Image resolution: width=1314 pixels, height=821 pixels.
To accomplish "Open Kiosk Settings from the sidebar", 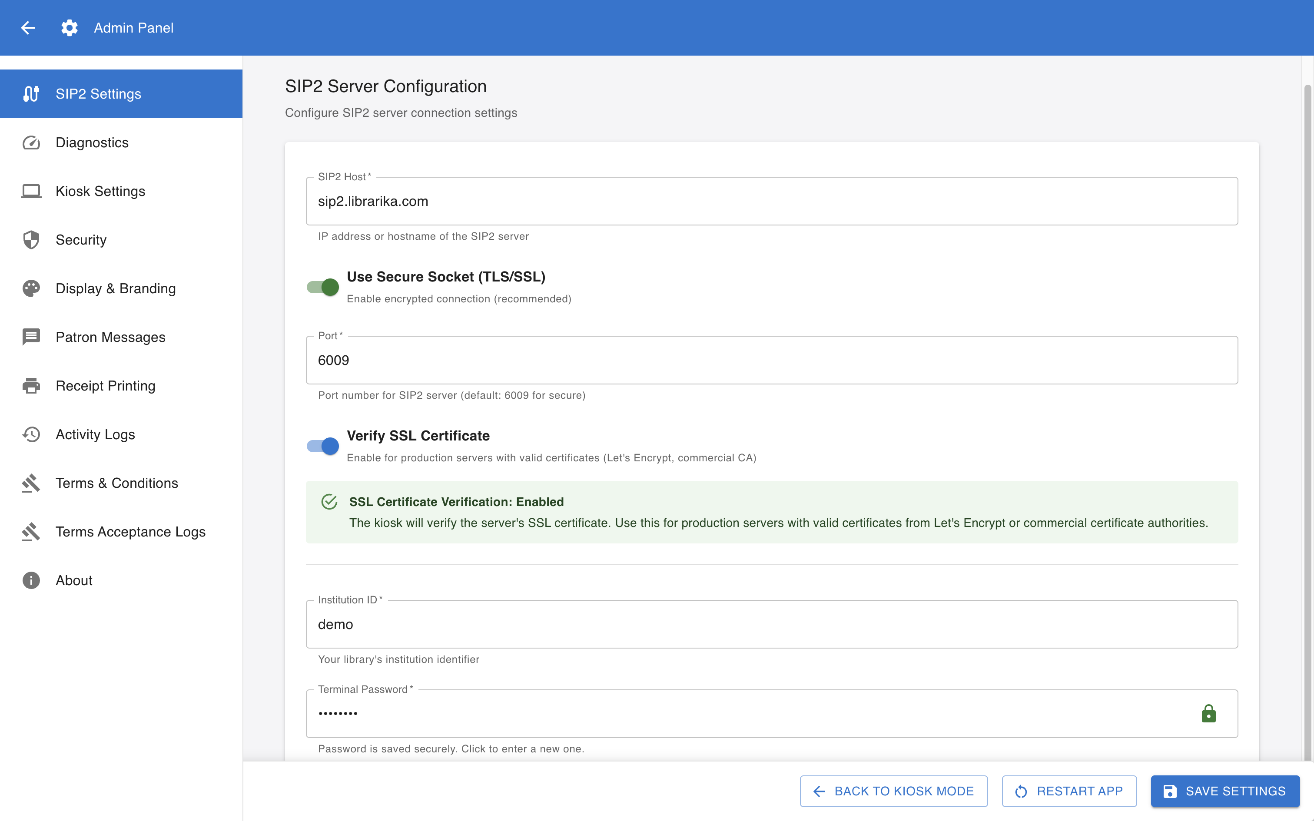I will pyautogui.click(x=100, y=191).
